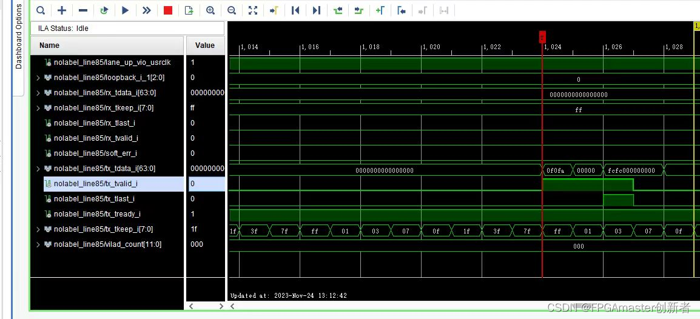The height and width of the screenshot is (319, 700).
Task: Expand the vilad_count[11:0] bus
Action: [x=38, y=244]
